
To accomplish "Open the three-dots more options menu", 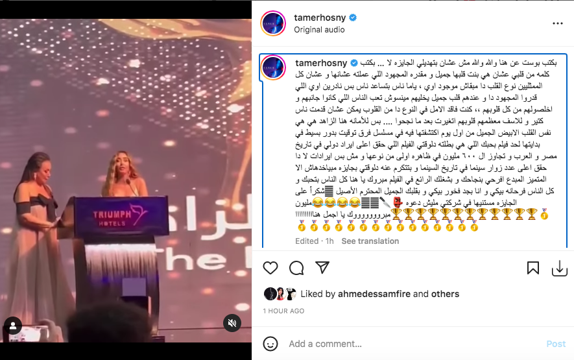I will pos(558,23).
